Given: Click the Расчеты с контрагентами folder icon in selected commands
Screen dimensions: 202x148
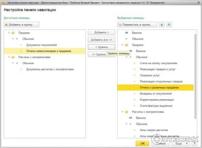Looking at the screenshot, I should click(x=127, y=112).
